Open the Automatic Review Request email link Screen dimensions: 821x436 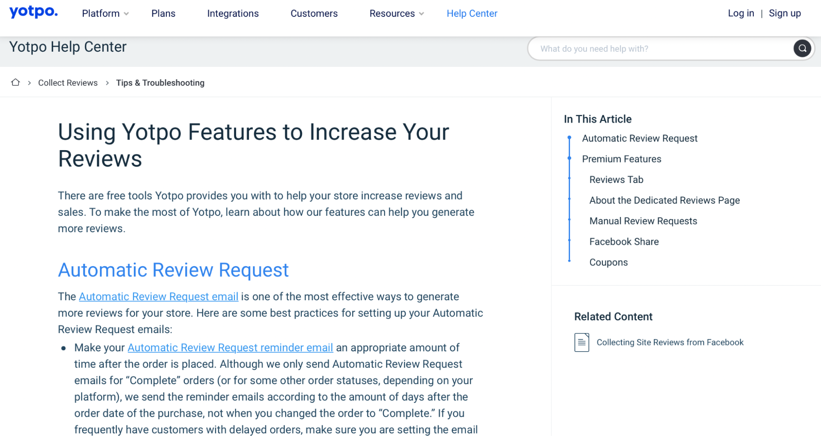tap(159, 297)
